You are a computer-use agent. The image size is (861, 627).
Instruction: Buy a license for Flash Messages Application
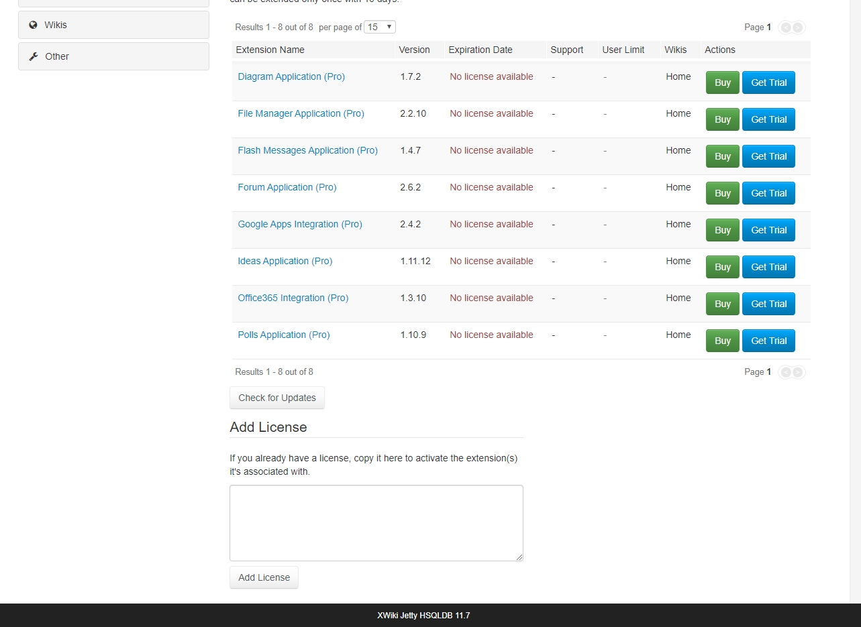point(722,156)
